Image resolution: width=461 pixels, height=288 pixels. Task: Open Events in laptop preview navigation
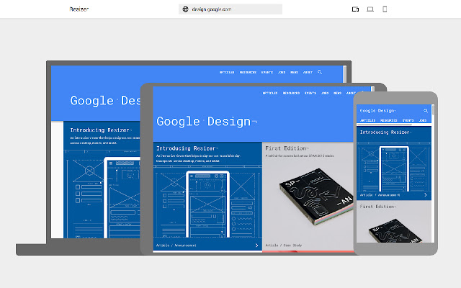click(x=267, y=72)
